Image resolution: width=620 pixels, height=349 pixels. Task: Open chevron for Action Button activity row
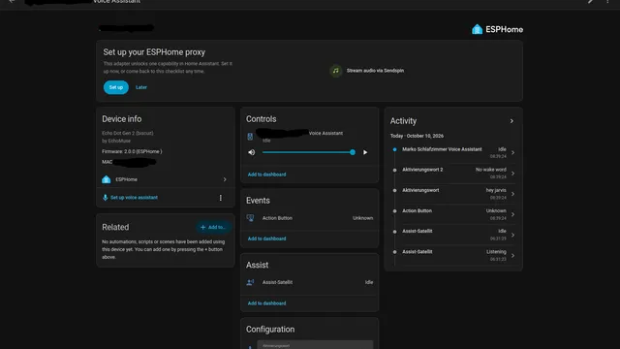coord(512,214)
